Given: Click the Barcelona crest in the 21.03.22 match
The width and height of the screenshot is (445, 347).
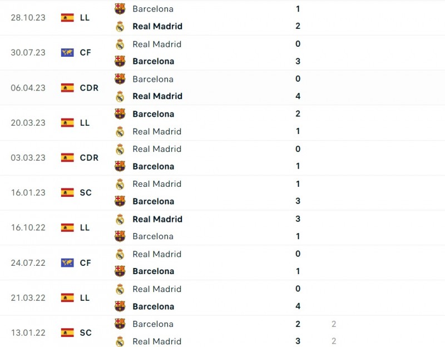Looking at the screenshot, I should [120, 306].
